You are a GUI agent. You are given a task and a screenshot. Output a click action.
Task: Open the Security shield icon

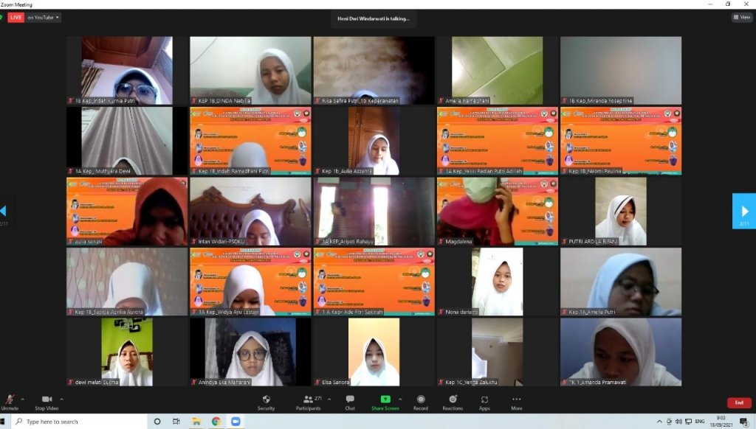point(266,401)
